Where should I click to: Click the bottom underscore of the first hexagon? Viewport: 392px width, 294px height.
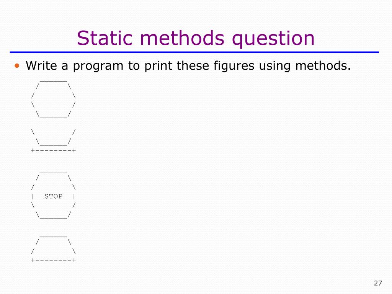53,117
